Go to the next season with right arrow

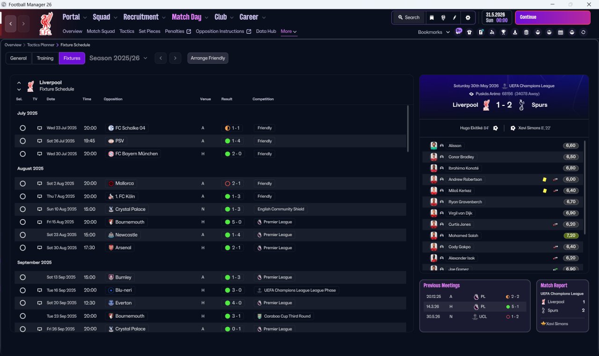175,58
